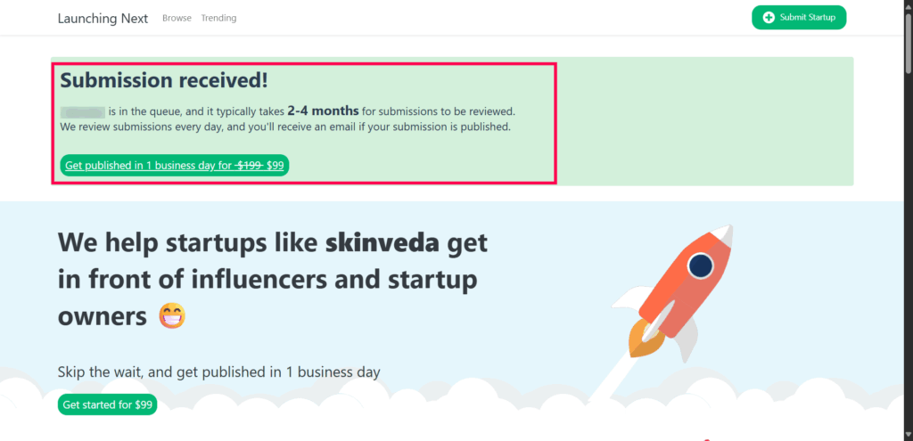
Task: Click the bold '2-4 months' text
Action: 323,110
